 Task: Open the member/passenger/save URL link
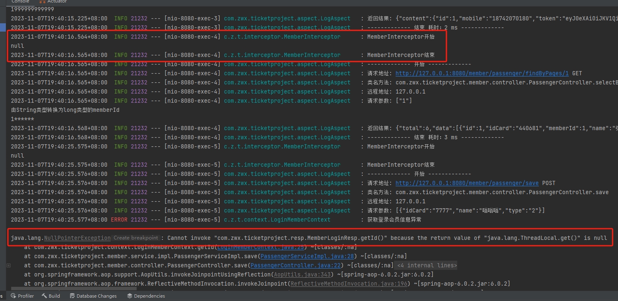[x=467, y=183]
